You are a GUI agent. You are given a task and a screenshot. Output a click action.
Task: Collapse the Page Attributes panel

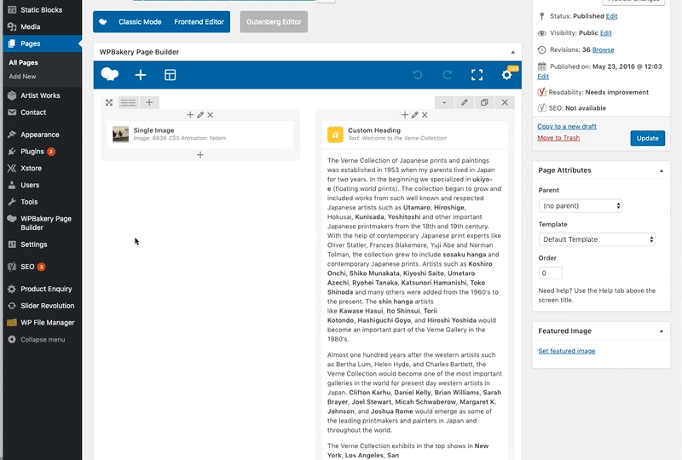tap(662, 170)
